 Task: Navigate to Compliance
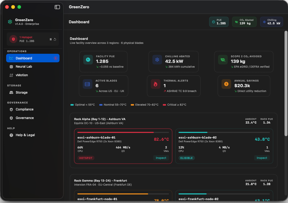(x=33, y=109)
